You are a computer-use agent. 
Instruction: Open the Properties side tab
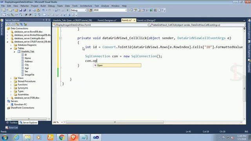coord(249,65)
